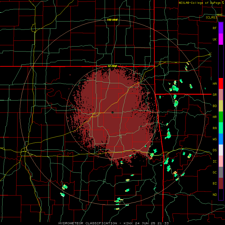Click the UK magenta legend swatch
This screenshot has height=225, width=225.
click(221, 39)
